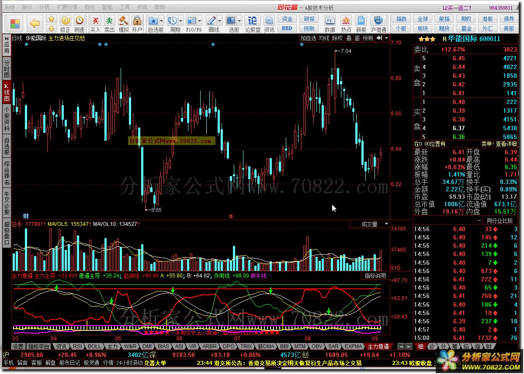Click the 周期 period clock icon
The height and width of the screenshot is (374, 524).
173,21
